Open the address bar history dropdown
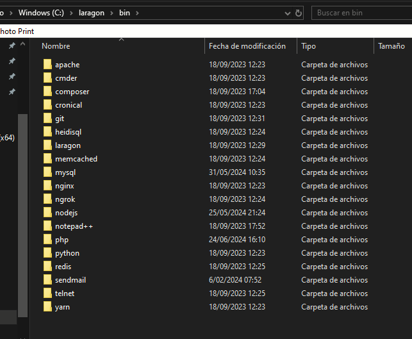 coord(284,13)
